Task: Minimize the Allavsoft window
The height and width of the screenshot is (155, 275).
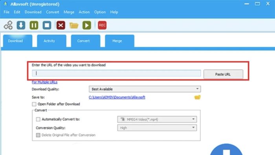Action: click(247, 4)
